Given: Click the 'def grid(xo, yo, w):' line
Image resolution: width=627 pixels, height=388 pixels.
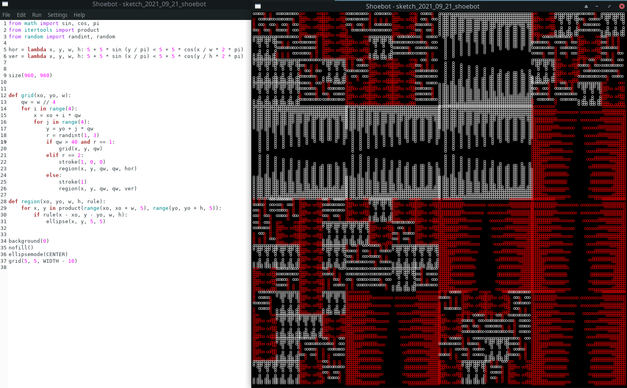Looking at the screenshot, I should (40, 96).
